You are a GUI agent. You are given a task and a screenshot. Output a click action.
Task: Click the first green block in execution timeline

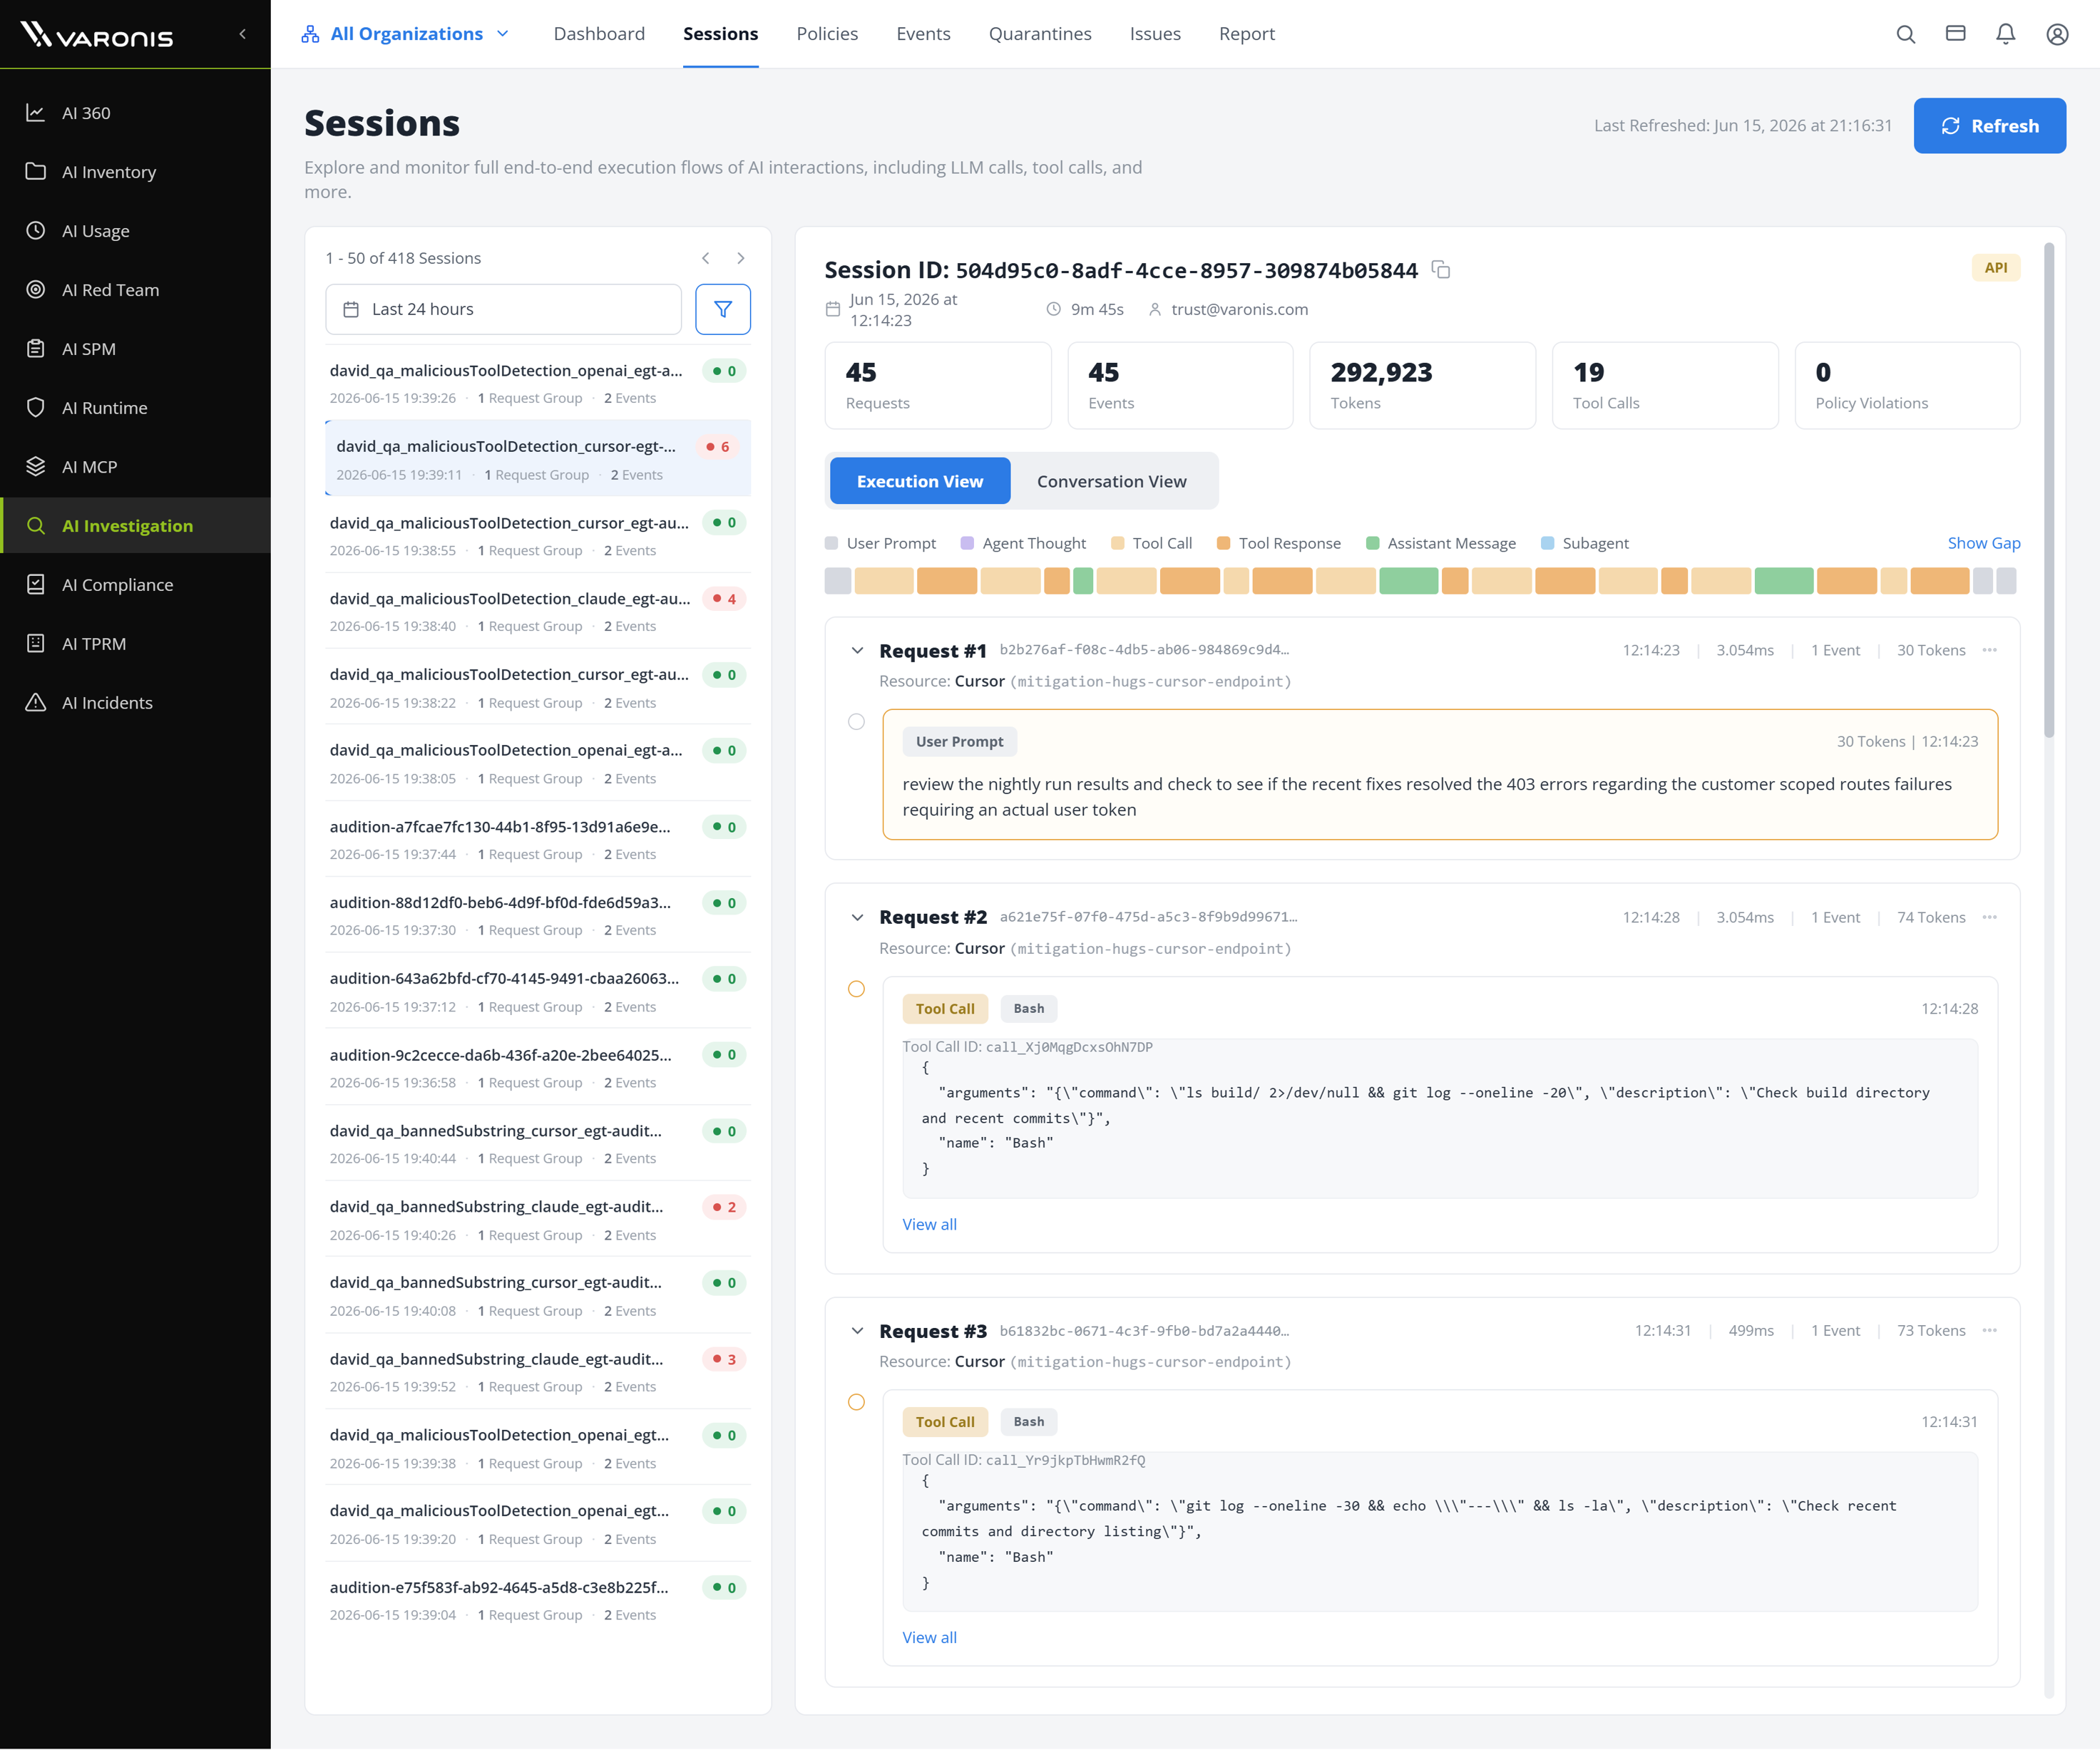[1083, 581]
